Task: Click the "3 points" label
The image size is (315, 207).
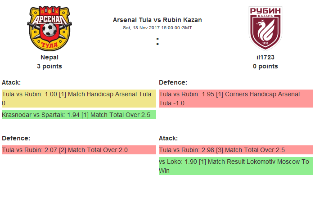Action: coord(49,66)
